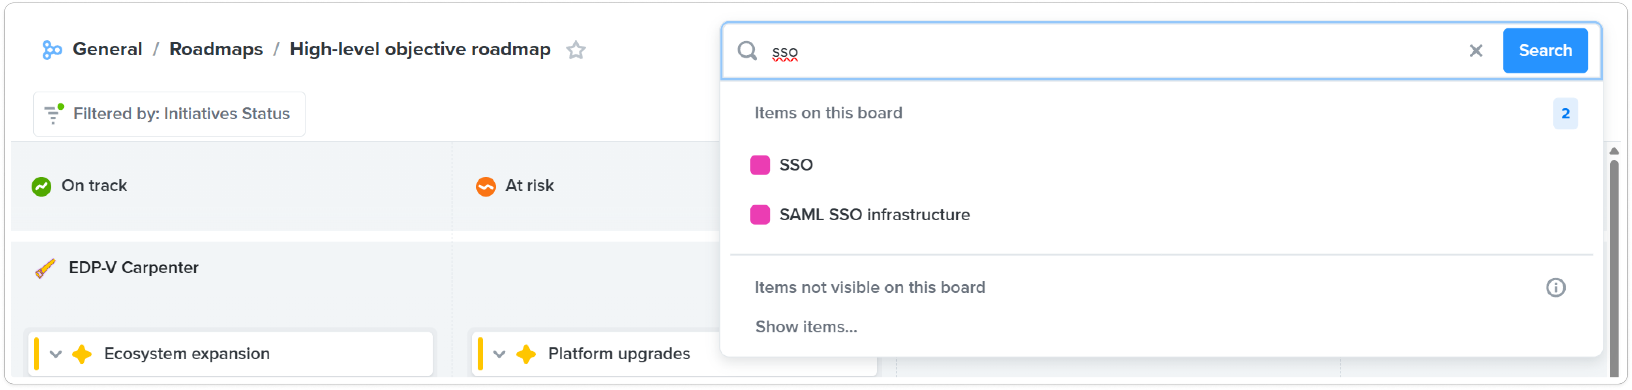
Task: Click the yellow star icon on Platform upgrades
Action: 526,354
